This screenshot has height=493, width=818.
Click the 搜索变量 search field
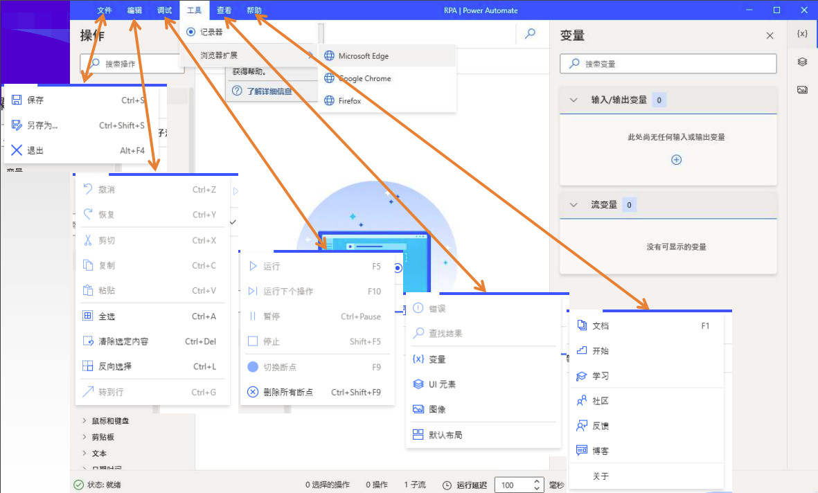[668, 64]
